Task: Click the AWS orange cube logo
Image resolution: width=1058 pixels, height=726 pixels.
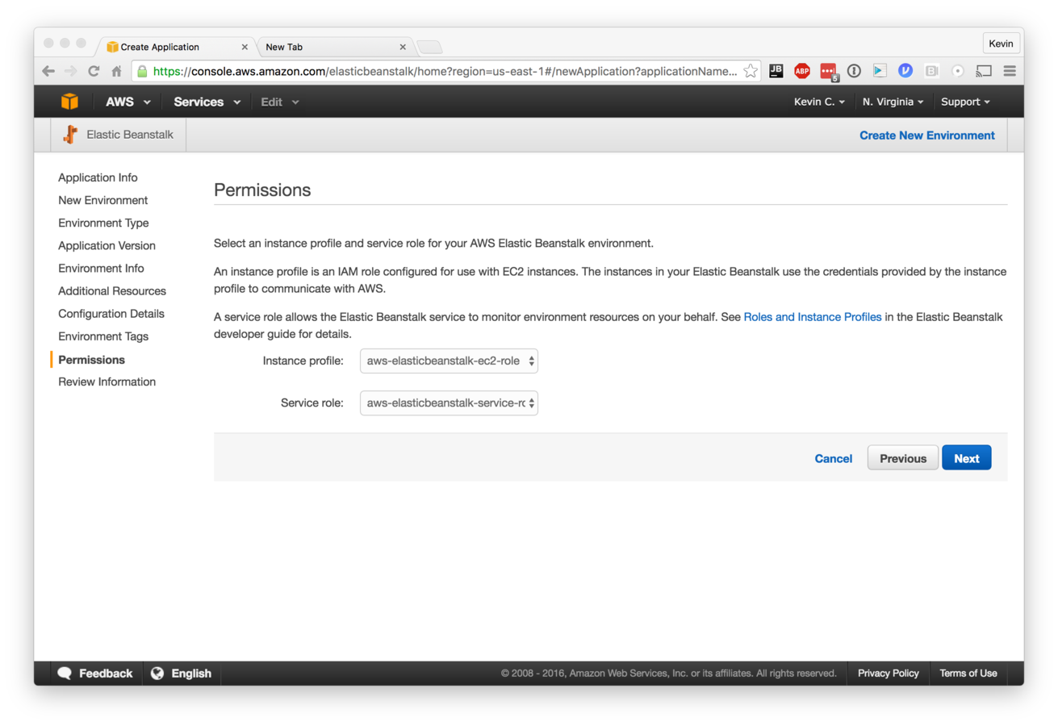Action: (x=70, y=102)
